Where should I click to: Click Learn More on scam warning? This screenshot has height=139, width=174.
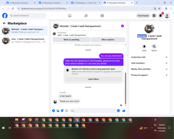point(93,79)
